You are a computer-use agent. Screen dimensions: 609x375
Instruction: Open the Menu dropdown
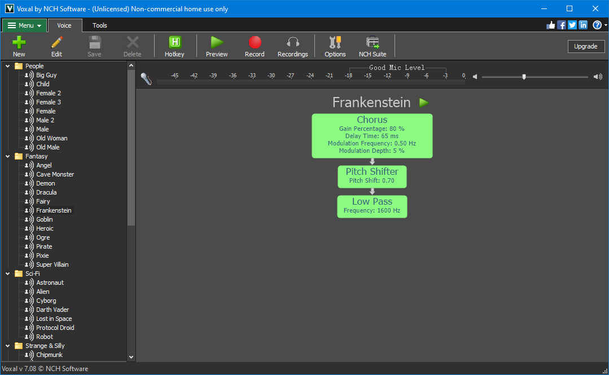[x=24, y=25]
